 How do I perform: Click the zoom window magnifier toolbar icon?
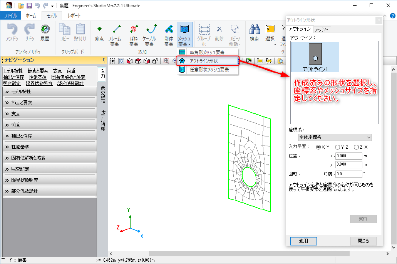coord(166,61)
